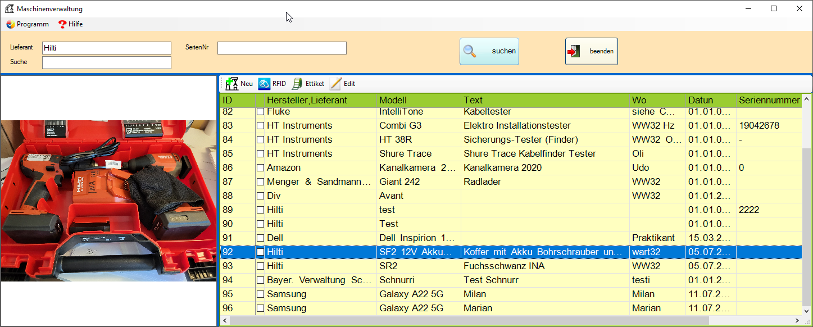Click the vertical scrollbar up arrow

[807, 99]
